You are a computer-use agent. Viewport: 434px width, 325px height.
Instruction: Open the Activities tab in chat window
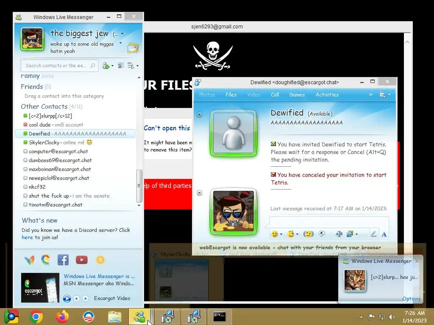327,94
